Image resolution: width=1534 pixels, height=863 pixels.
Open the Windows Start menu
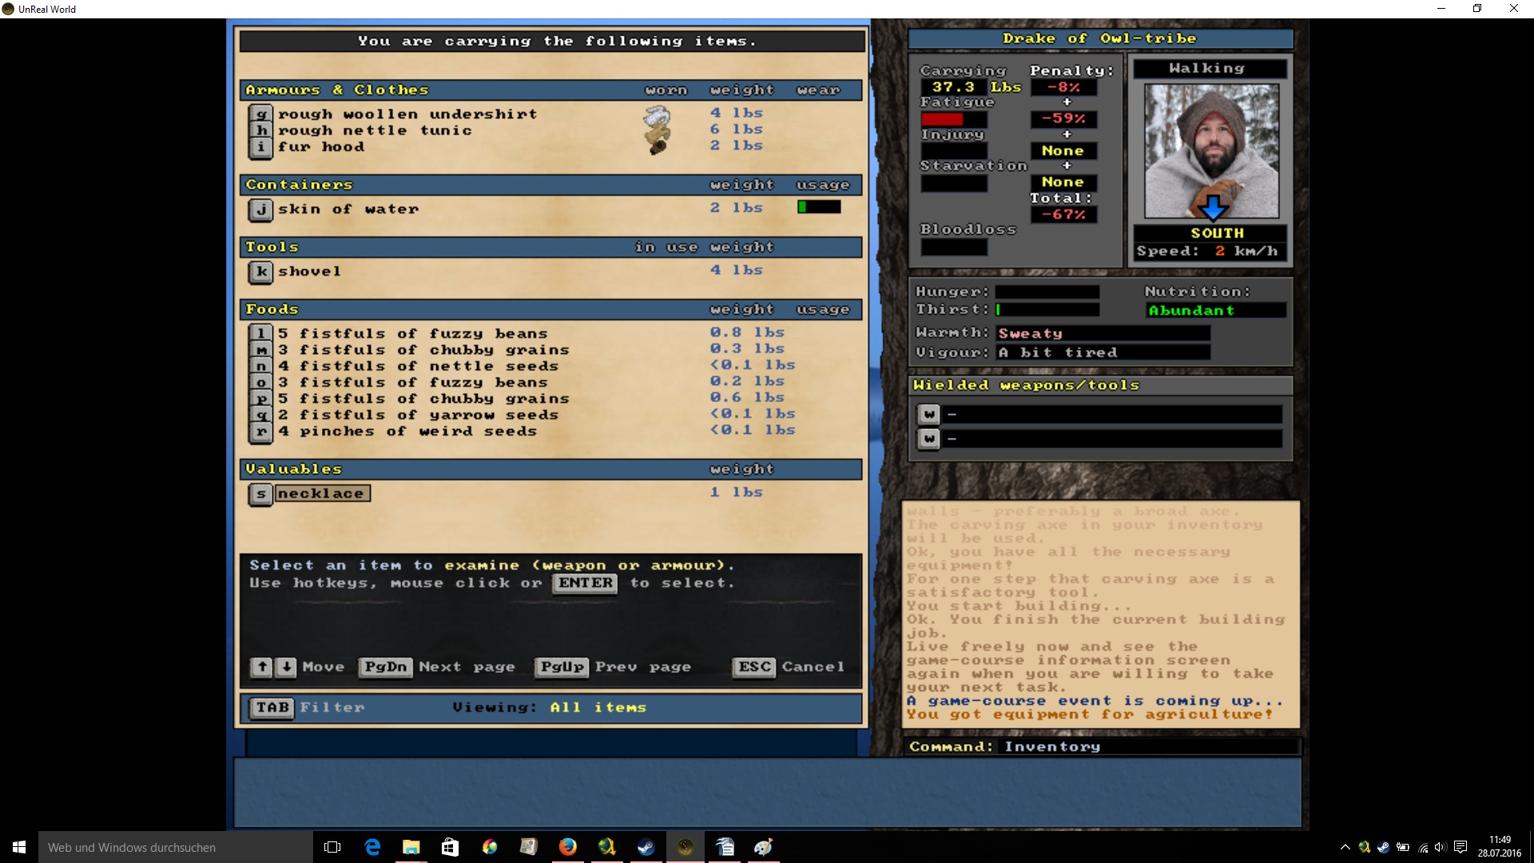point(19,847)
